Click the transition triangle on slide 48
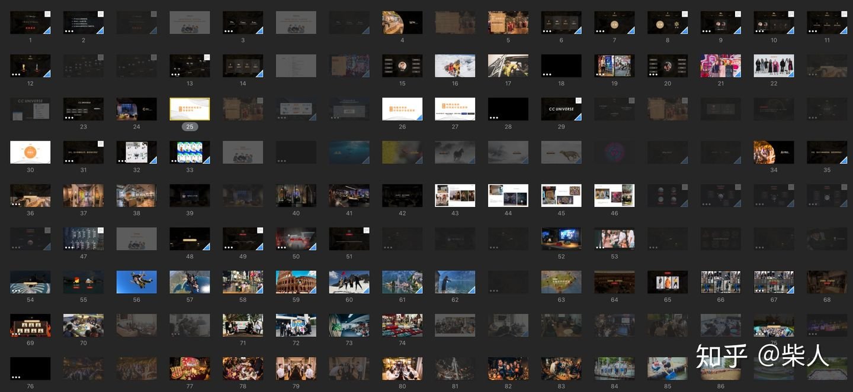This screenshot has height=392, width=853. click(206, 247)
